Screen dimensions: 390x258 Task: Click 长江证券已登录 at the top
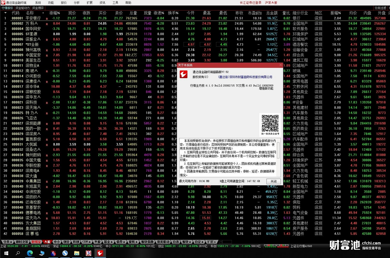point(251,3)
